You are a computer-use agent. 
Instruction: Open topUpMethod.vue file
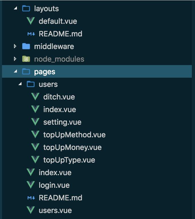pyautogui.click(x=74, y=135)
